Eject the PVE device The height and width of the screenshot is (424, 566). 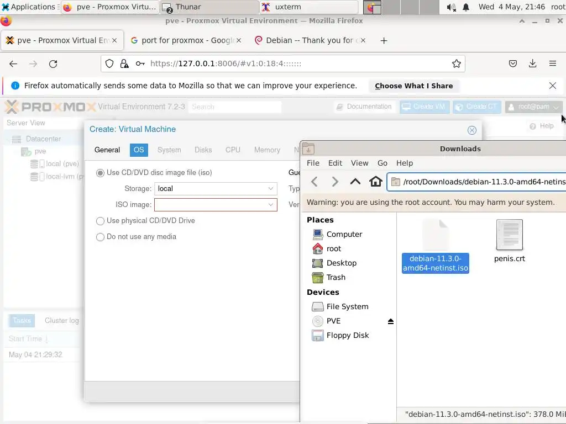391,321
